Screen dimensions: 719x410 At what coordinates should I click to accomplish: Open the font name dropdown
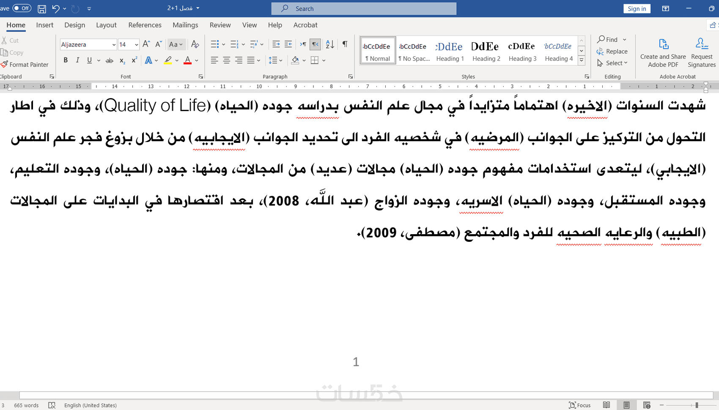coord(114,45)
